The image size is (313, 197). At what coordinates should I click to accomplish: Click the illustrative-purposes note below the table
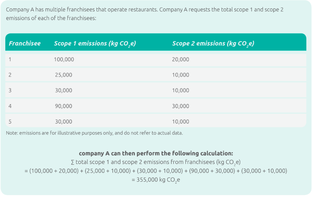coord(94,133)
